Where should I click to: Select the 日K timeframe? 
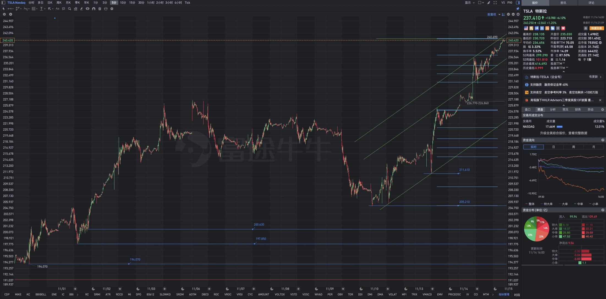tap(50, 2)
